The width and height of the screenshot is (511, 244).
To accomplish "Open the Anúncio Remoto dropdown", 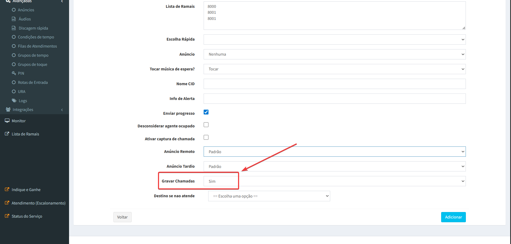I will point(334,152).
